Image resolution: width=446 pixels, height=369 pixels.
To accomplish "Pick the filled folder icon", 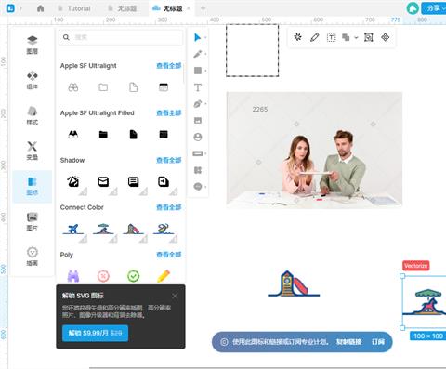I will point(103,135).
